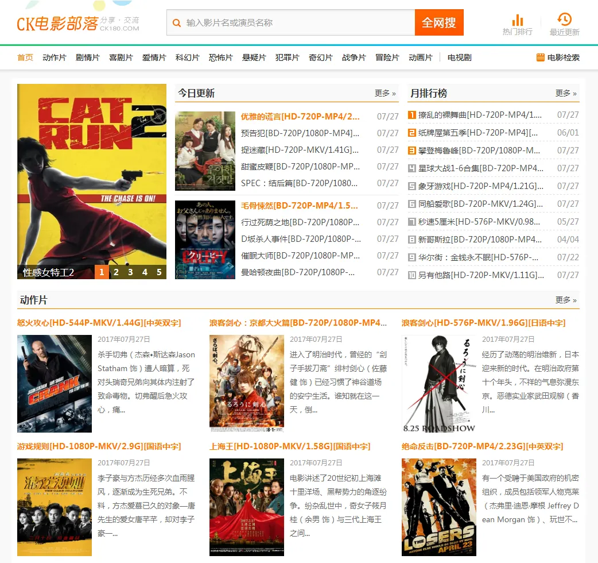Click the 全网搜 search button
Viewport: 598px width, 563px height.
(x=440, y=22)
